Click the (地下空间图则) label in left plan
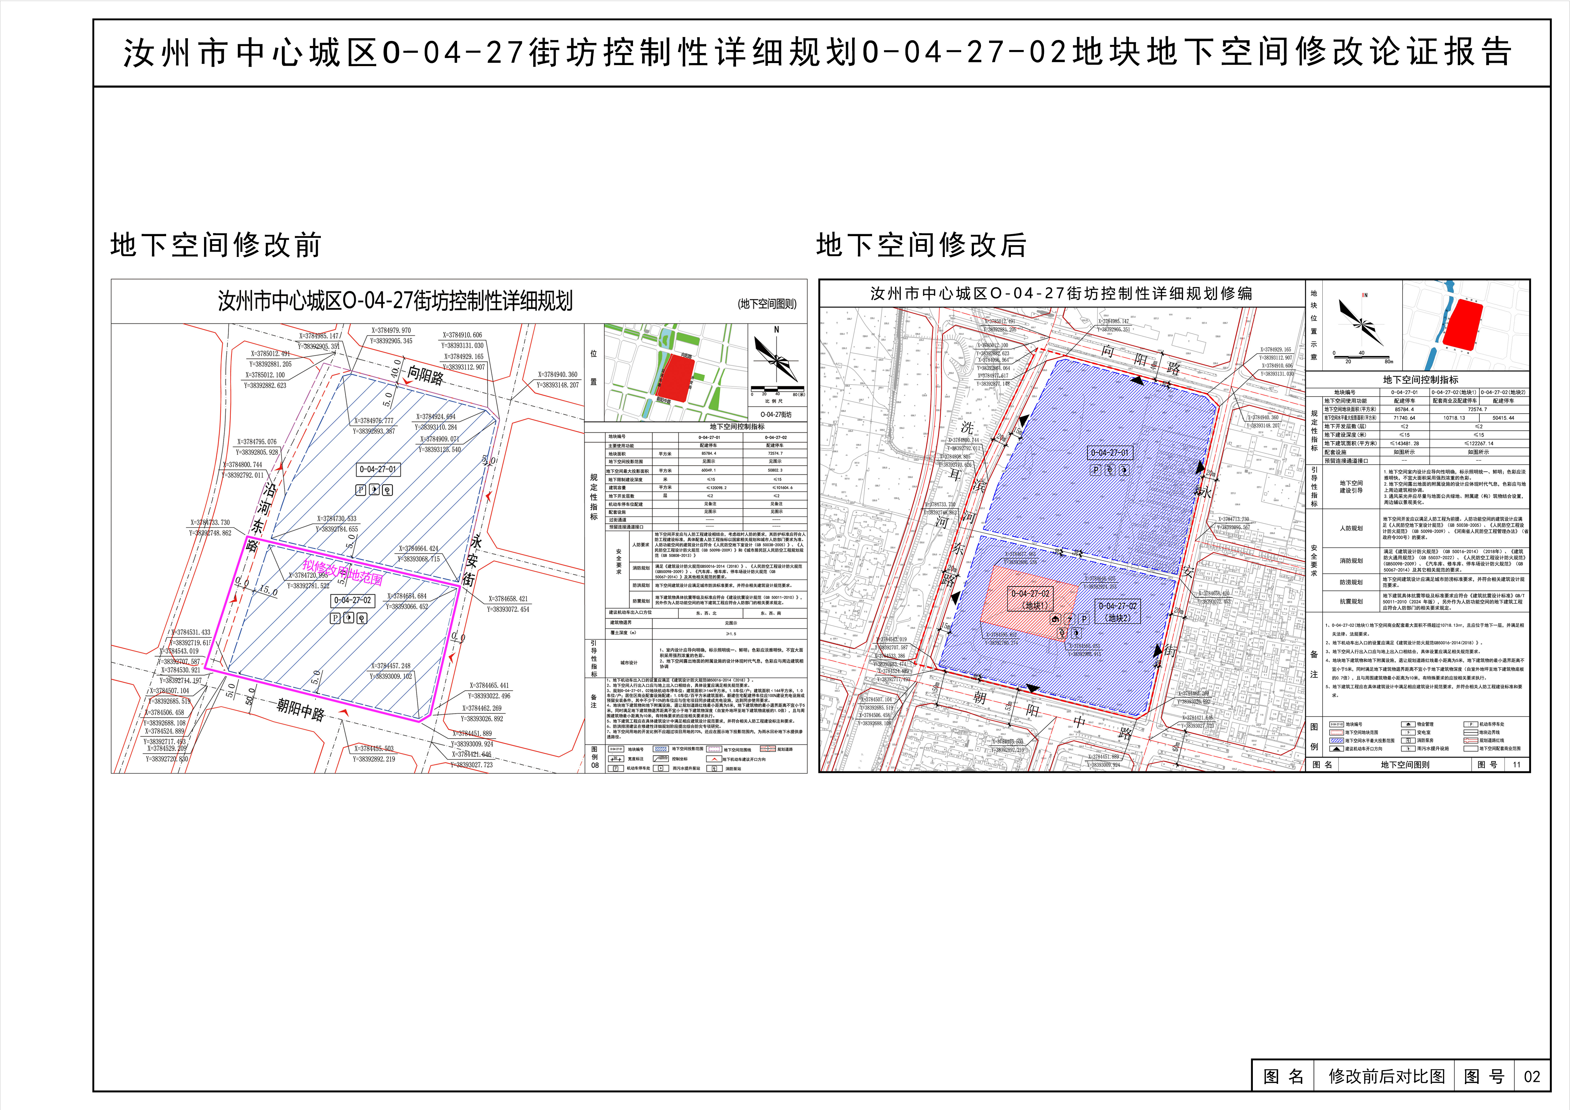The image size is (1570, 1110). 767,304
